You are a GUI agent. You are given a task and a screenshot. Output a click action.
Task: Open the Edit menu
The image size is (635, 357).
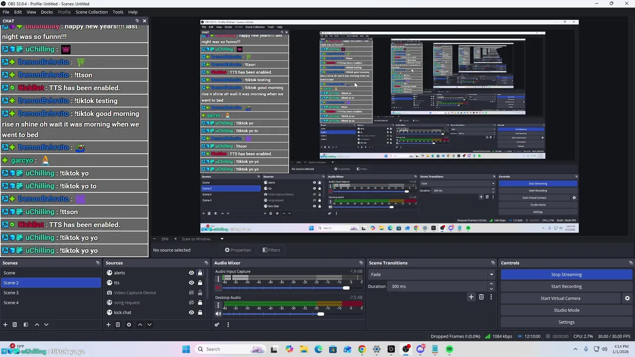click(18, 12)
